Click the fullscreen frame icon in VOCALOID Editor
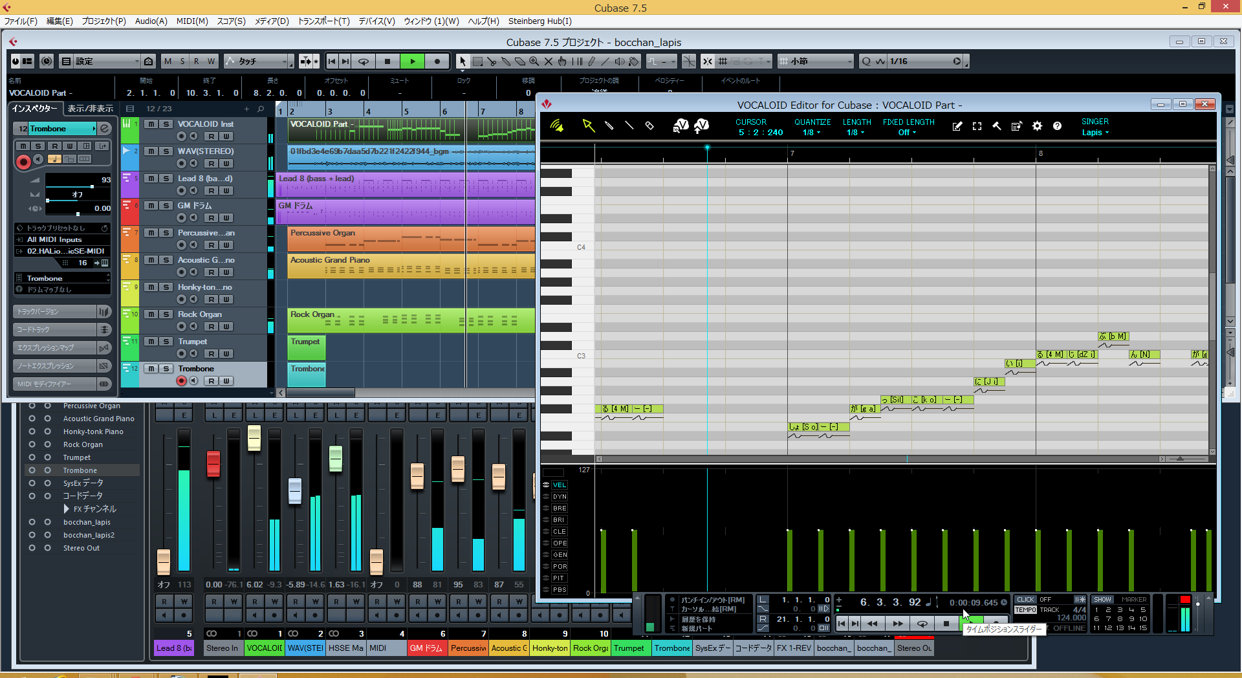Screen dimensions: 1242x678 [977, 126]
